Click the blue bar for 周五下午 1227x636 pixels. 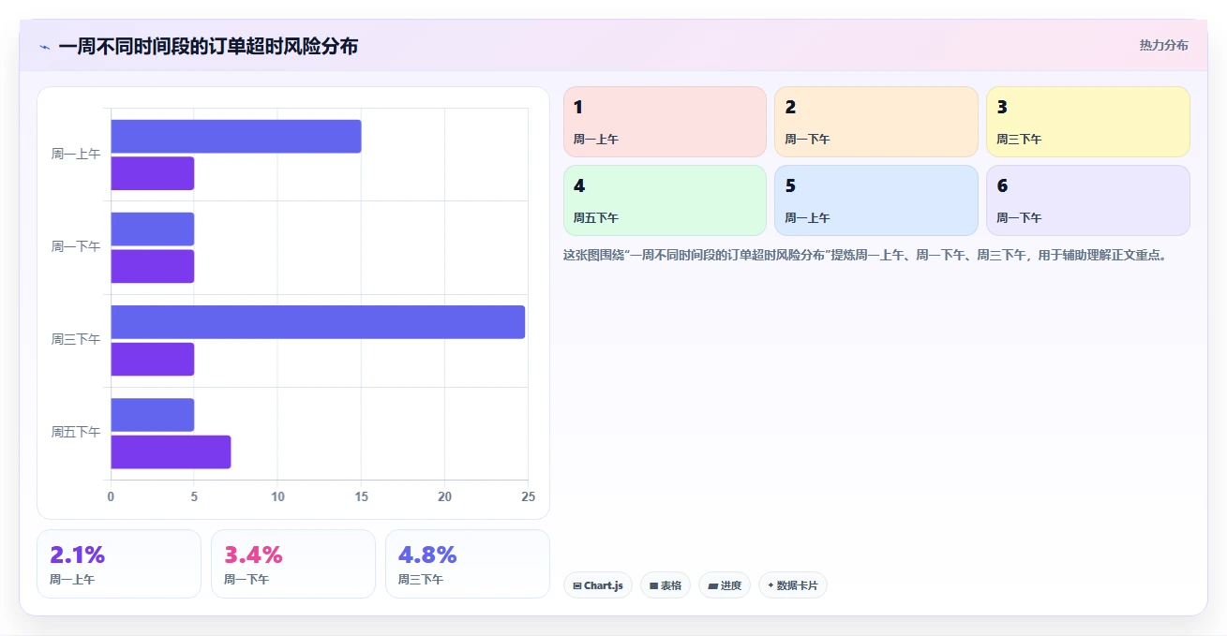(x=153, y=415)
